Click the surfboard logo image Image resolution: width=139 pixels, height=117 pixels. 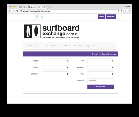pos(32,31)
